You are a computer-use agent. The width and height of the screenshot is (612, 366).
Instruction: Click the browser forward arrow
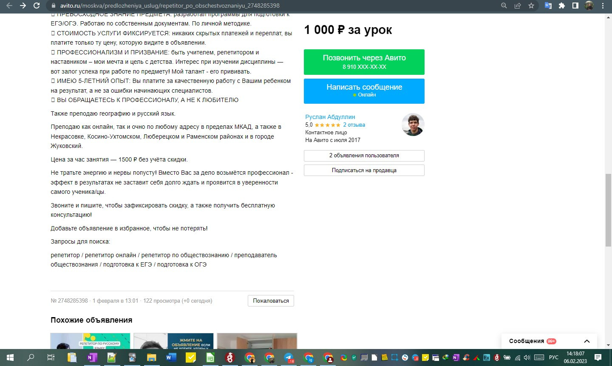click(23, 6)
